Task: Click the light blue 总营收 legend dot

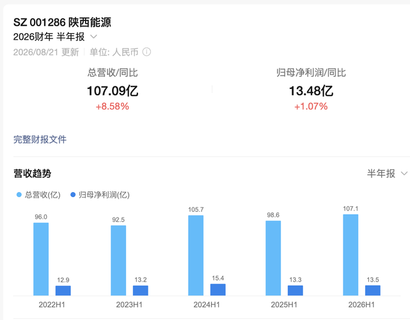Action: tap(19, 195)
